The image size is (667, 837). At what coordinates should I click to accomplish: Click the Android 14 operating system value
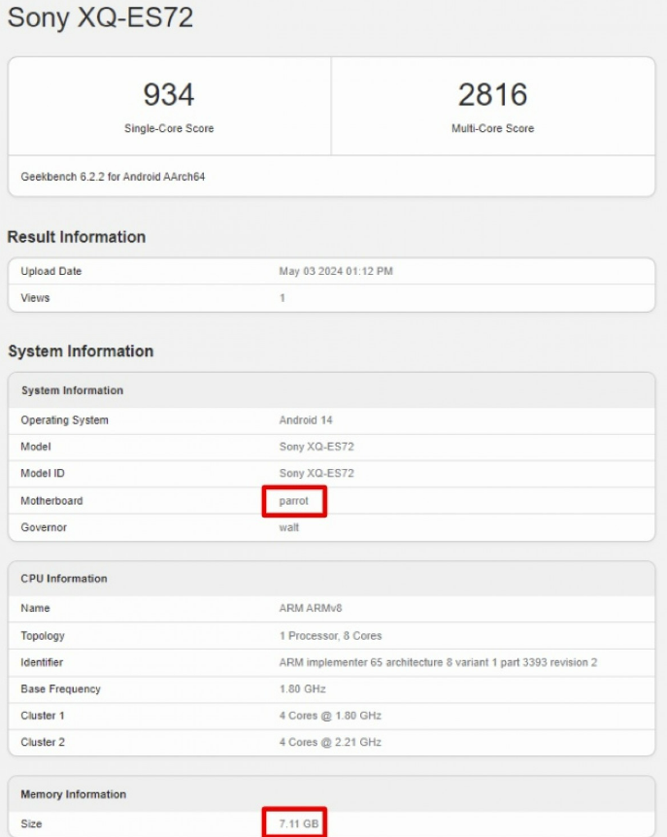pos(308,420)
